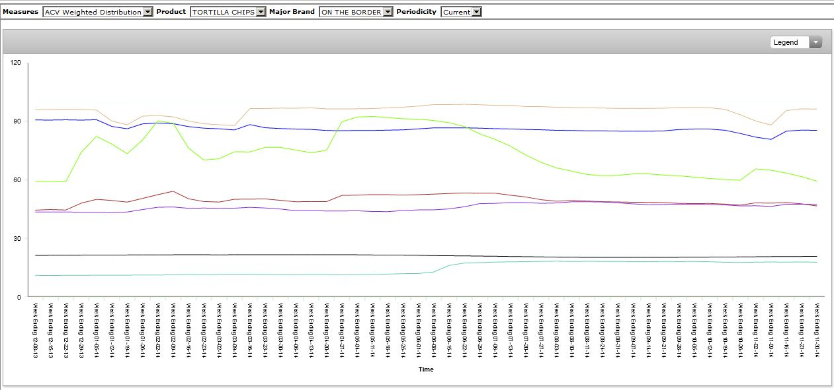The height and width of the screenshot is (390, 834).
Task: Click the Time axis title
Action: pyautogui.click(x=426, y=370)
